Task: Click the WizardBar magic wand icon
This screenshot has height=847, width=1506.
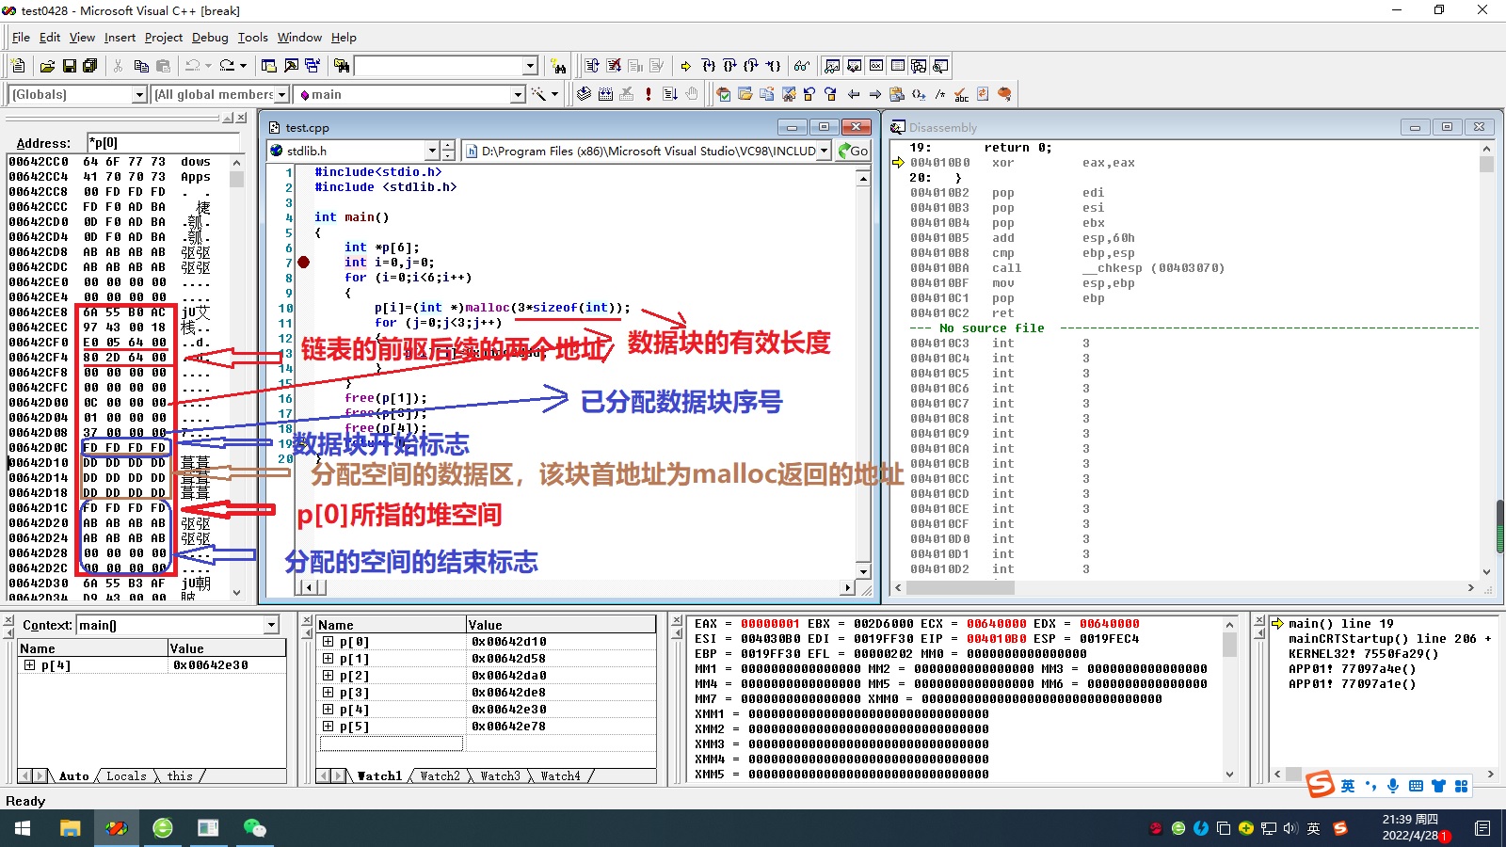Action: click(x=538, y=94)
